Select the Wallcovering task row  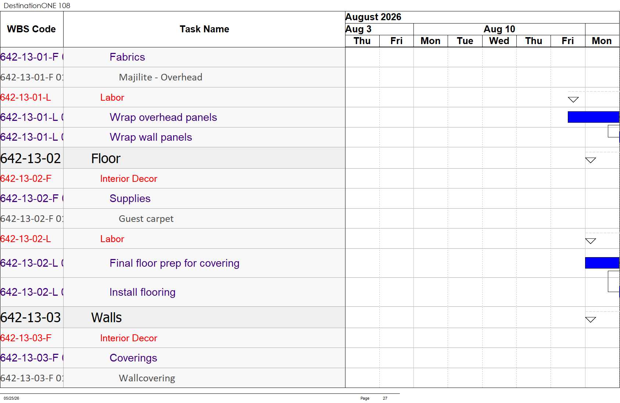tap(173, 378)
